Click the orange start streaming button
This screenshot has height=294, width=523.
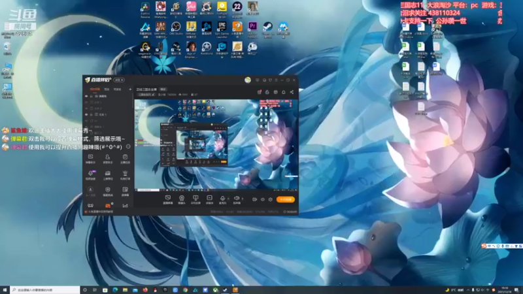(x=286, y=199)
